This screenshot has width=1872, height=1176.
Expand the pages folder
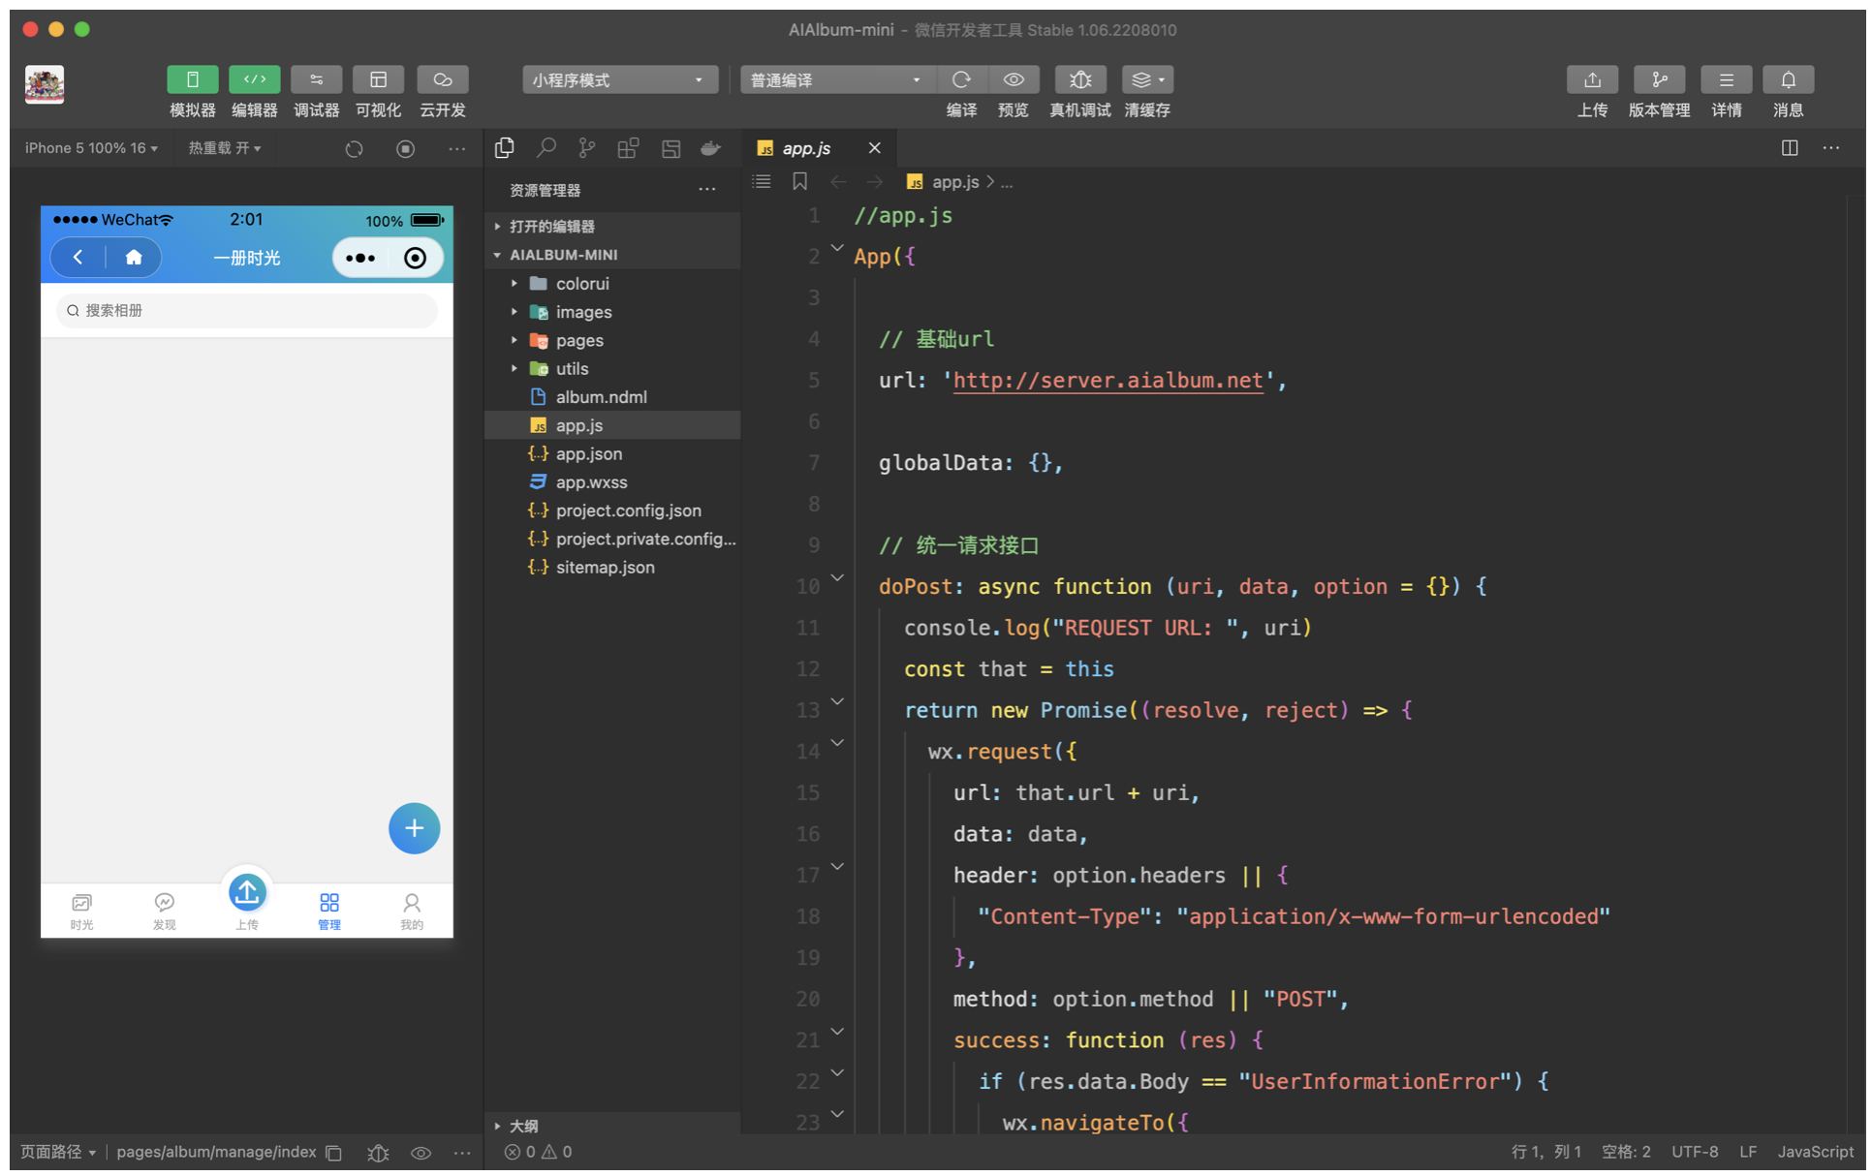click(612, 340)
